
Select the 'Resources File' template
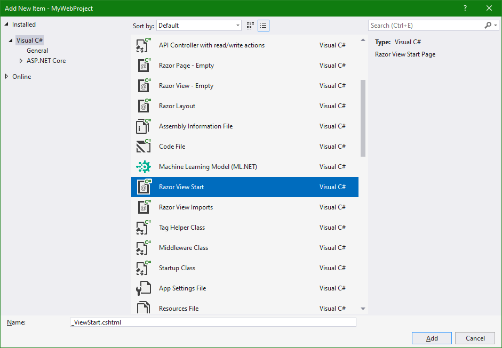coord(244,306)
